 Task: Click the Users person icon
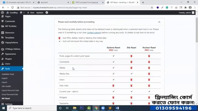2,64
